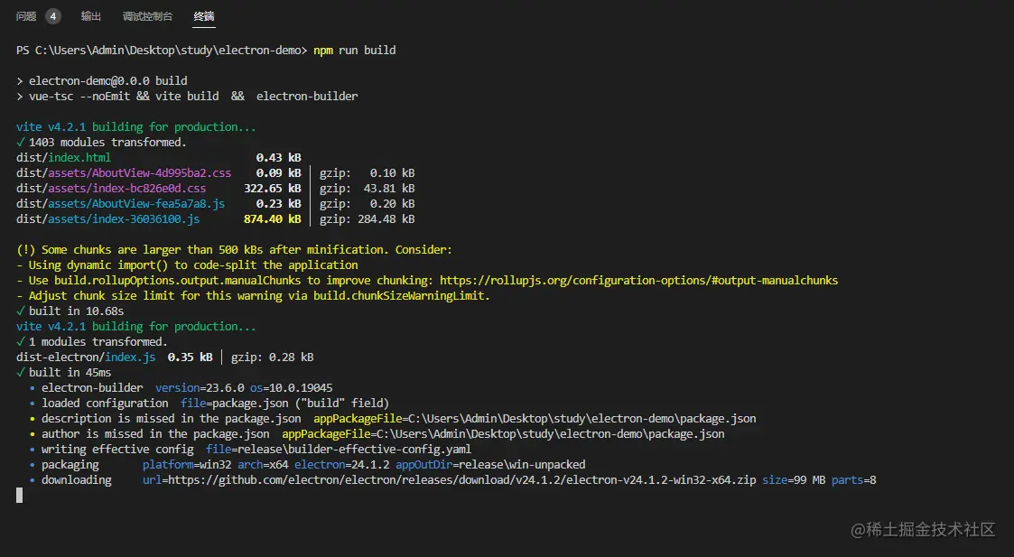Screen dimensions: 1014x557
Task: Click the index-bc826e0d.css asset path
Action: click(110, 189)
